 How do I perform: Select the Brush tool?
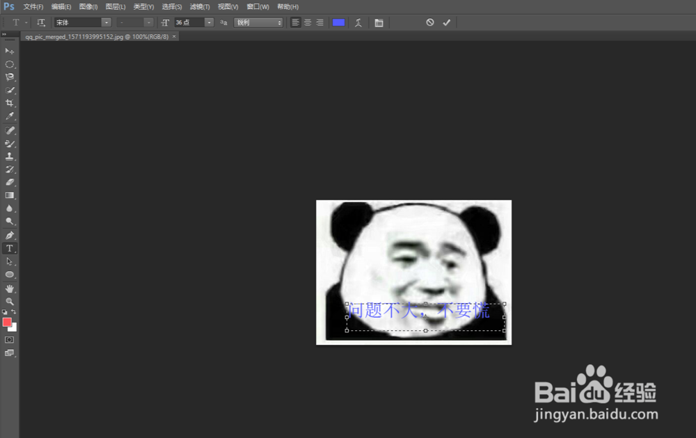9,143
